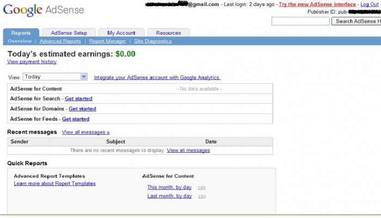Click the AdSense for Content row label
381x218 pixels.
[x=36, y=89]
